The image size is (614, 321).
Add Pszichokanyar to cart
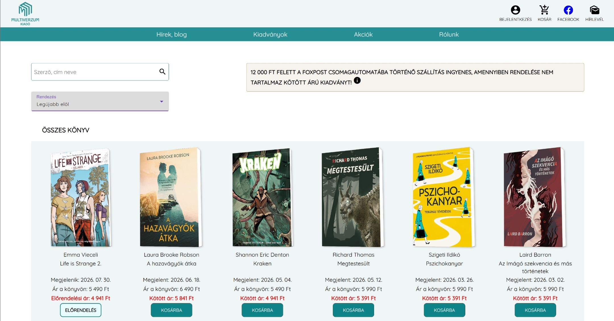[444, 310]
